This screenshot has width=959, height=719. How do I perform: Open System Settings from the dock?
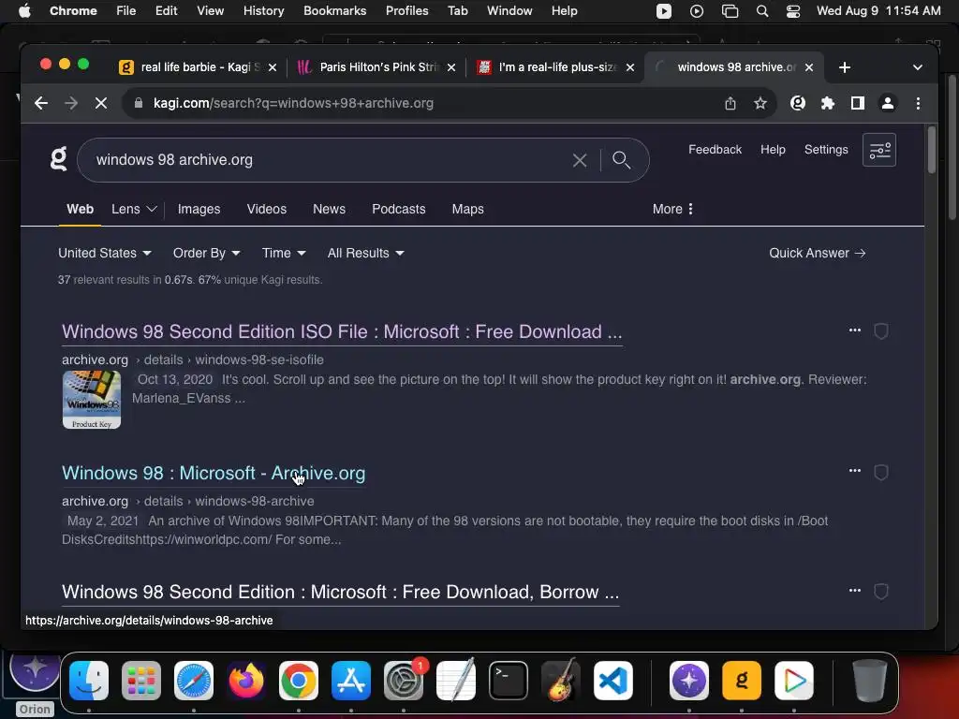(x=404, y=681)
